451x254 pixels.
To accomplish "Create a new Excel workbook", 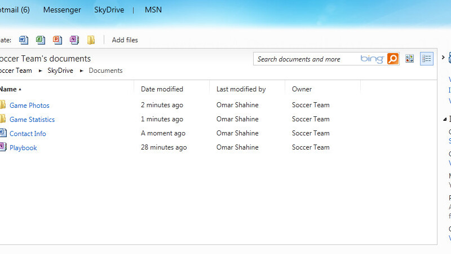I will click(x=40, y=40).
